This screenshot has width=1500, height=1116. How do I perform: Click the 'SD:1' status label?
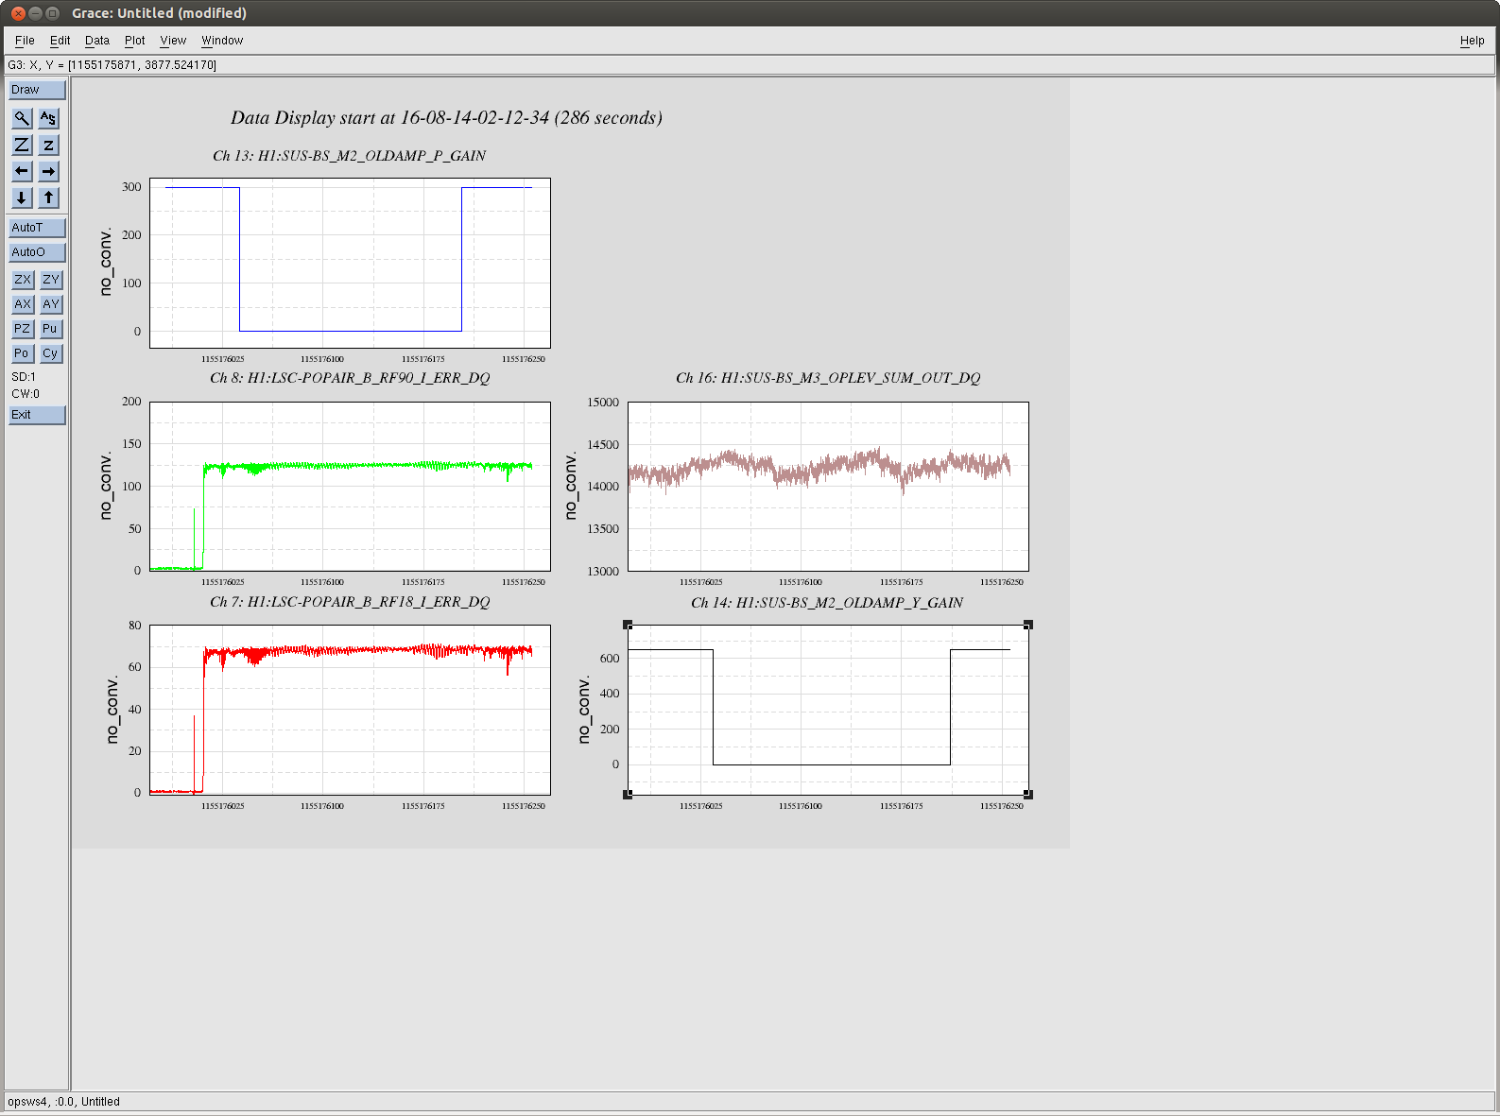[x=24, y=377]
